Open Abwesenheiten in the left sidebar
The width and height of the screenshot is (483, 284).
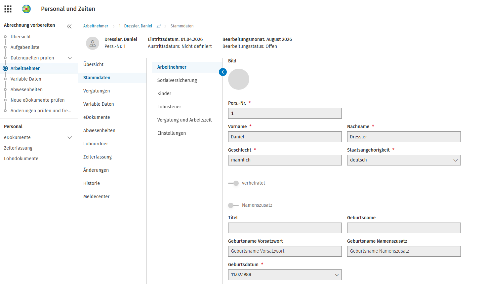pos(26,89)
